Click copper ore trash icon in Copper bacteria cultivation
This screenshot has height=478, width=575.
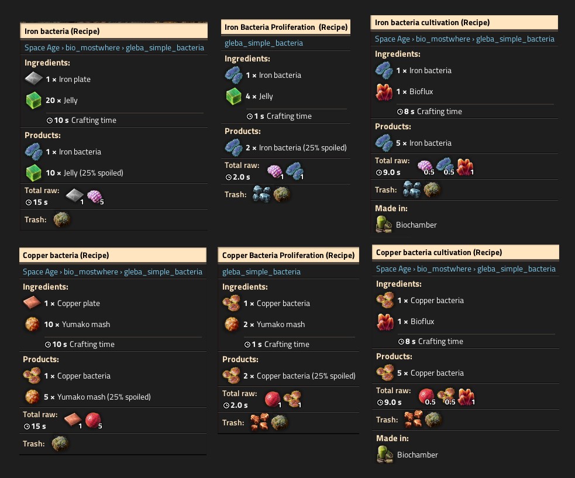[x=414, y=419]
